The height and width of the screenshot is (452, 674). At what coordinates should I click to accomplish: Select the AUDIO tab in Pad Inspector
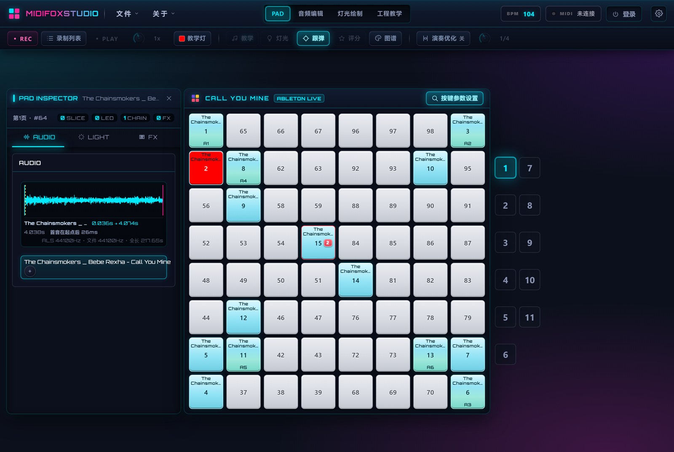tap(39, 137)
